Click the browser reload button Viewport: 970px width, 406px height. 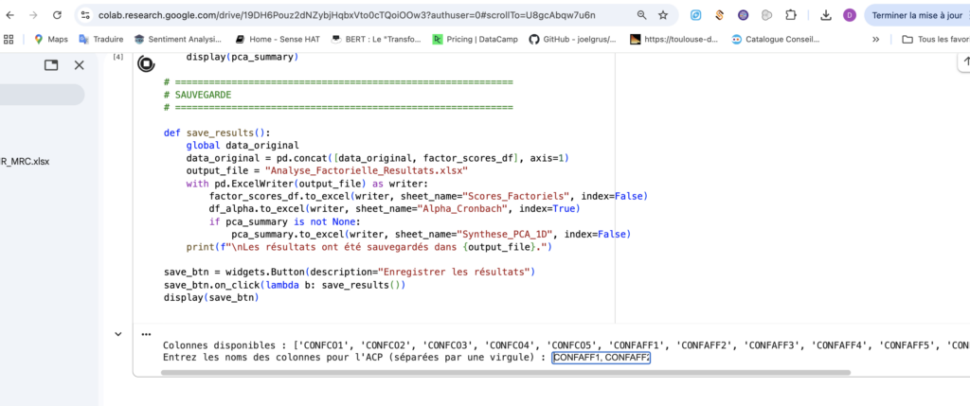coord(58,15)
